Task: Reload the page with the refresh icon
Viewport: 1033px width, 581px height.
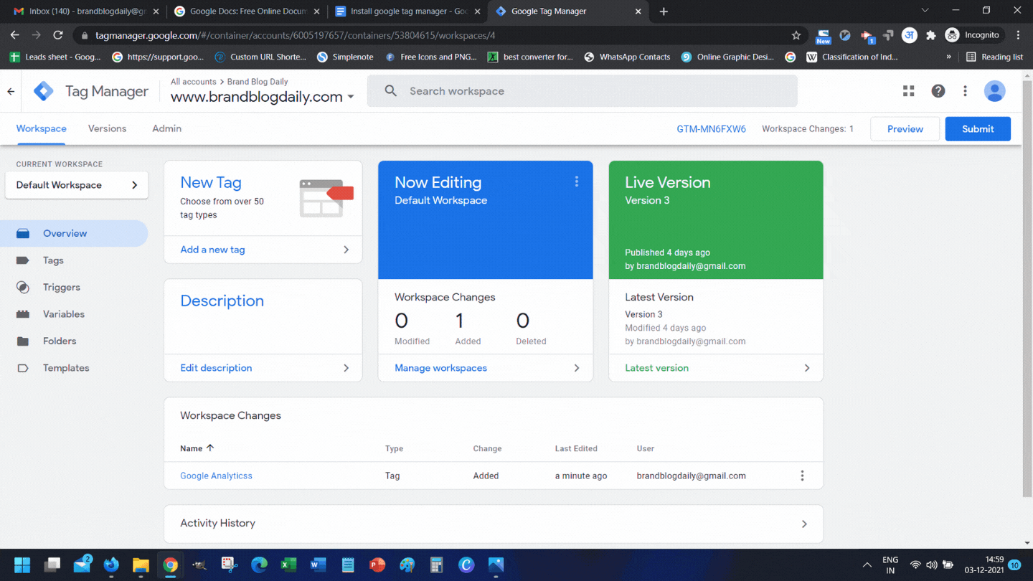Action: [x=58, y=35]
